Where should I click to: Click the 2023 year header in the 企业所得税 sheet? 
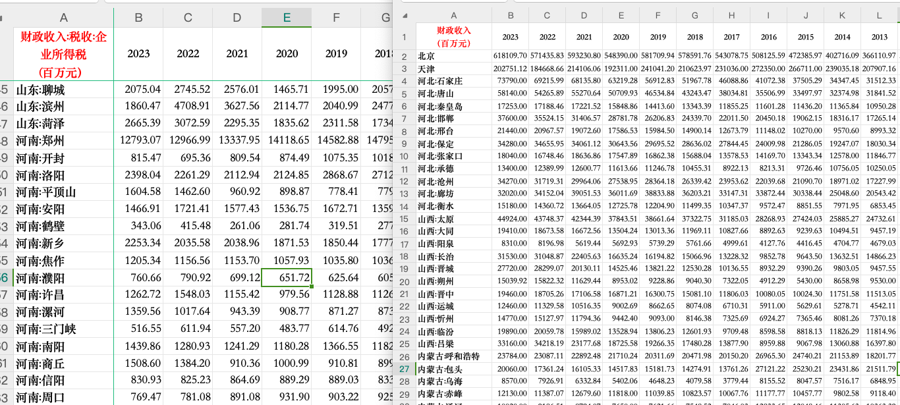pos(138,54)
